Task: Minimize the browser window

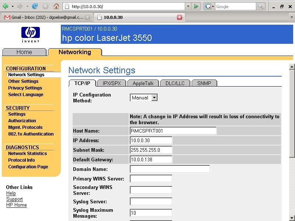Action: click(274, 7)
